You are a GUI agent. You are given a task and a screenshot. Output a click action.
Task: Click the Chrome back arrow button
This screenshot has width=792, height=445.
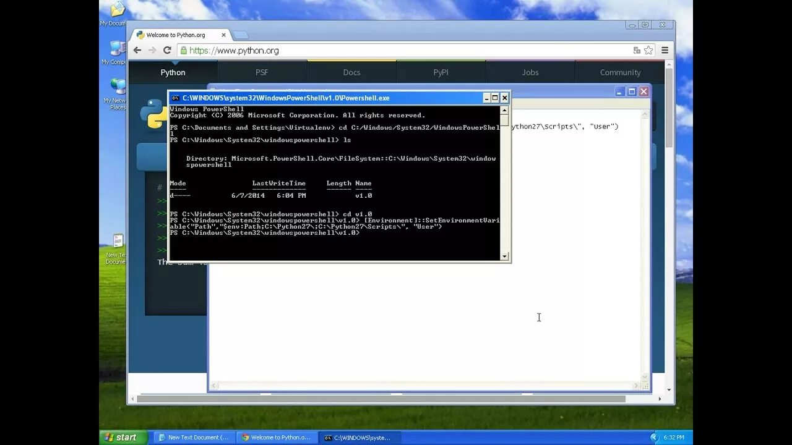click(x=137, y=50)
